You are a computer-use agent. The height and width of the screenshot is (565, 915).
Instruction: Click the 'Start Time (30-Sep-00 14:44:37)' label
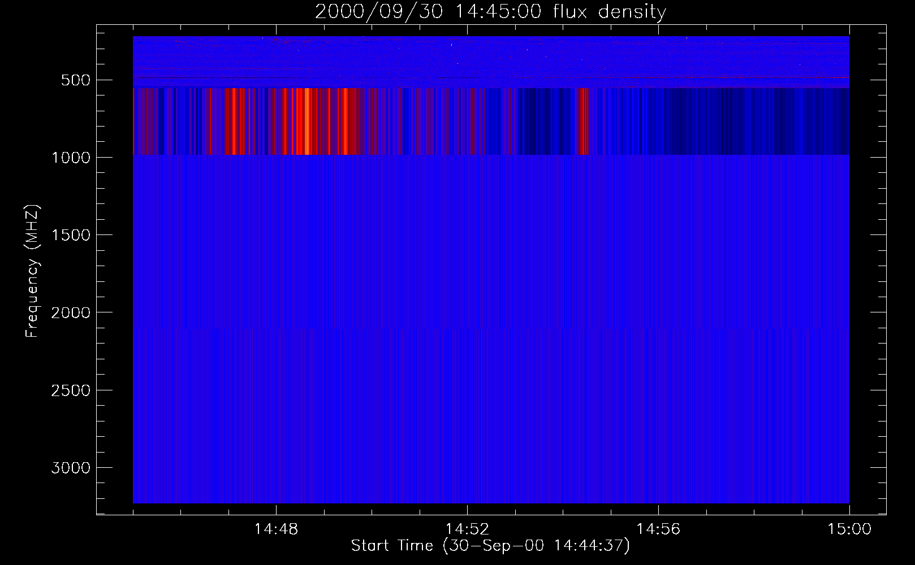point(490,546)
